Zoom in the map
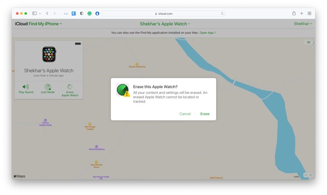This screenshot has height=195, width=327. (311, 175)
